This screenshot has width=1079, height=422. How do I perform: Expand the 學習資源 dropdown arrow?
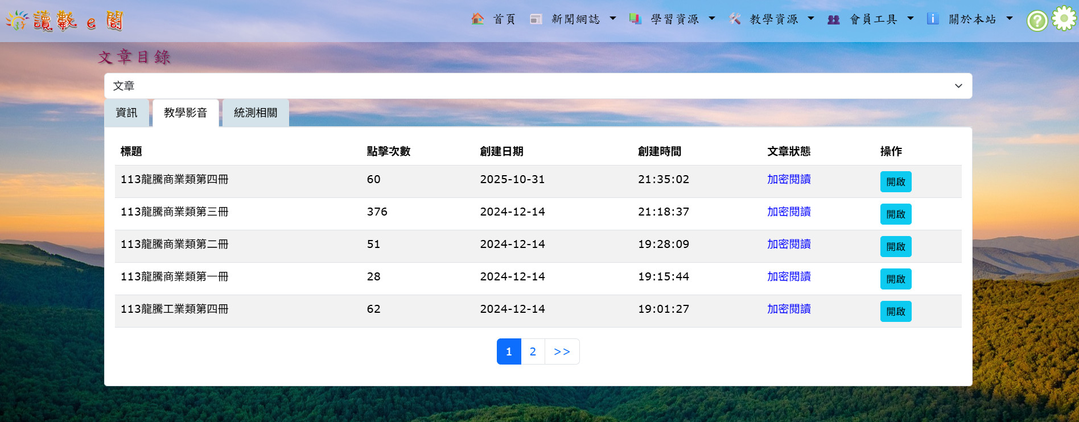(712, 18)
